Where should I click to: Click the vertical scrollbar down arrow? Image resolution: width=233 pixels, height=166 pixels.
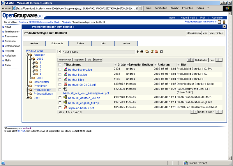click(230, 158)
